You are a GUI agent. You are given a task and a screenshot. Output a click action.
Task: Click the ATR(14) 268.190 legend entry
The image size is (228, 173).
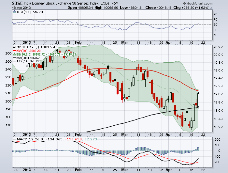(x=28, y=61)
